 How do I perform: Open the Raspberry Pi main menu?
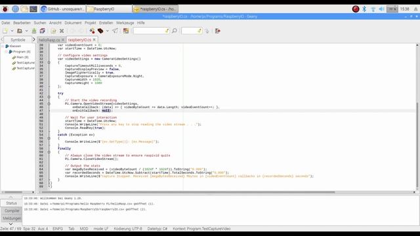pos(5,9)
